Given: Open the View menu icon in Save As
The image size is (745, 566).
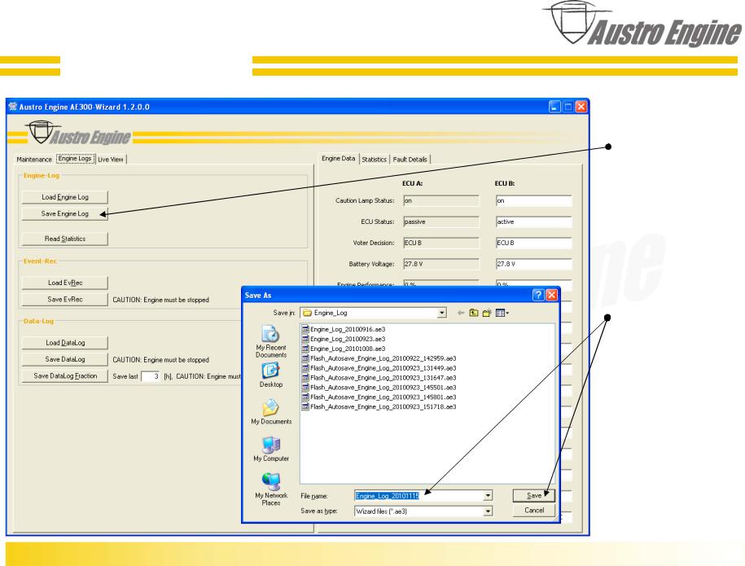Looking at the screenshot, I should click(502, 313).
